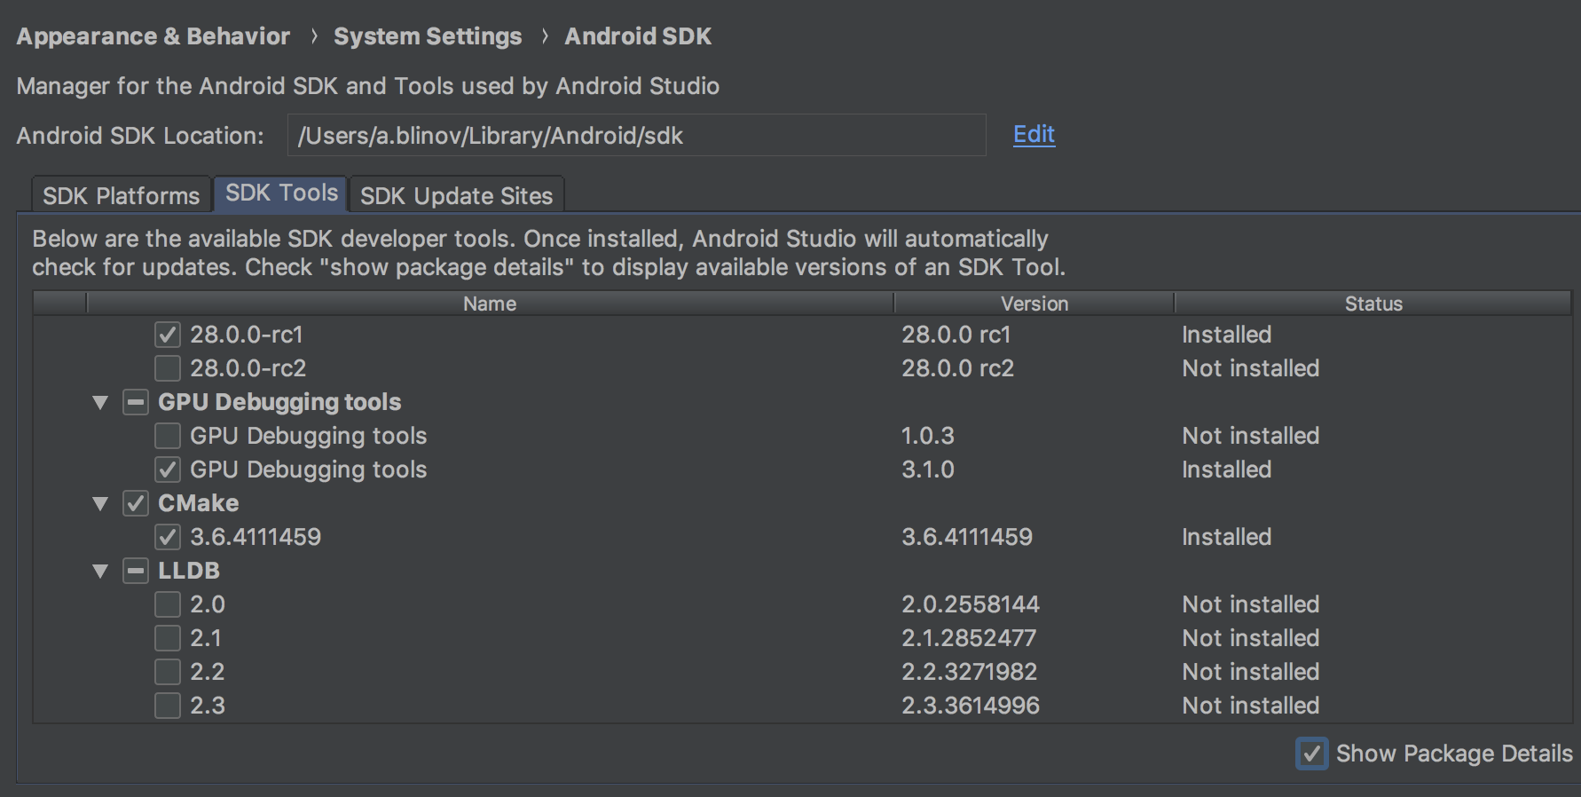
Task: Switch to the SDK Platforms tab
Action: click(122, 195)
